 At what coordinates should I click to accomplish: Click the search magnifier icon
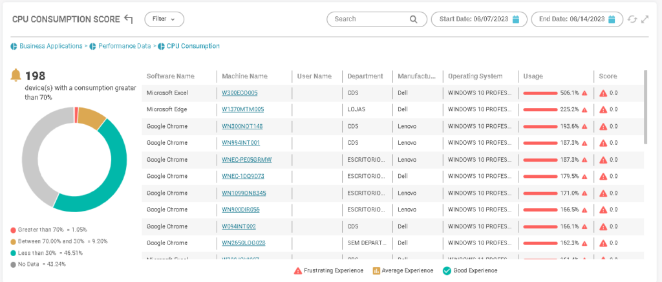pyautogui.click(x=414, y=19)
